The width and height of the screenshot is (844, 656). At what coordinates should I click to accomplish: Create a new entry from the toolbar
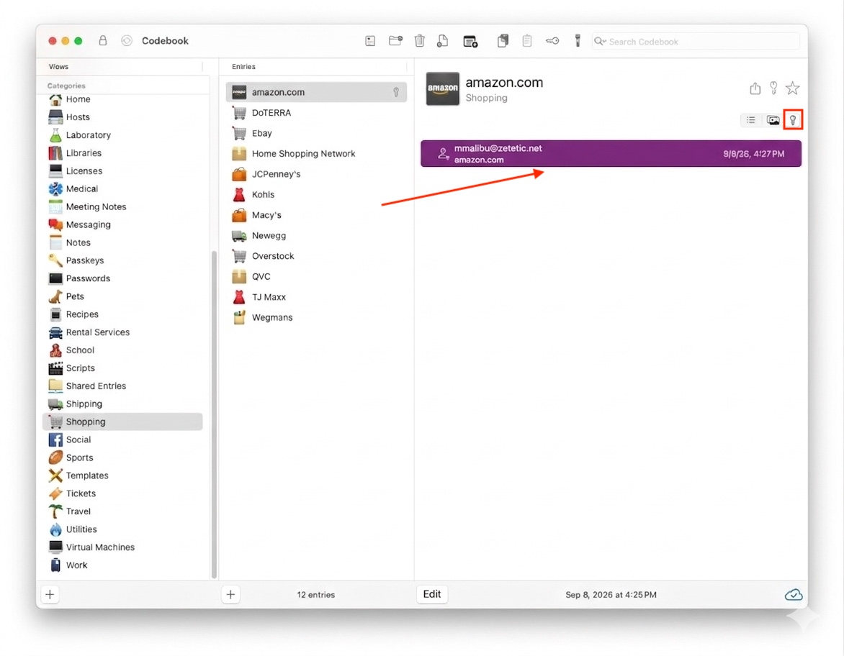coord(370,41)
